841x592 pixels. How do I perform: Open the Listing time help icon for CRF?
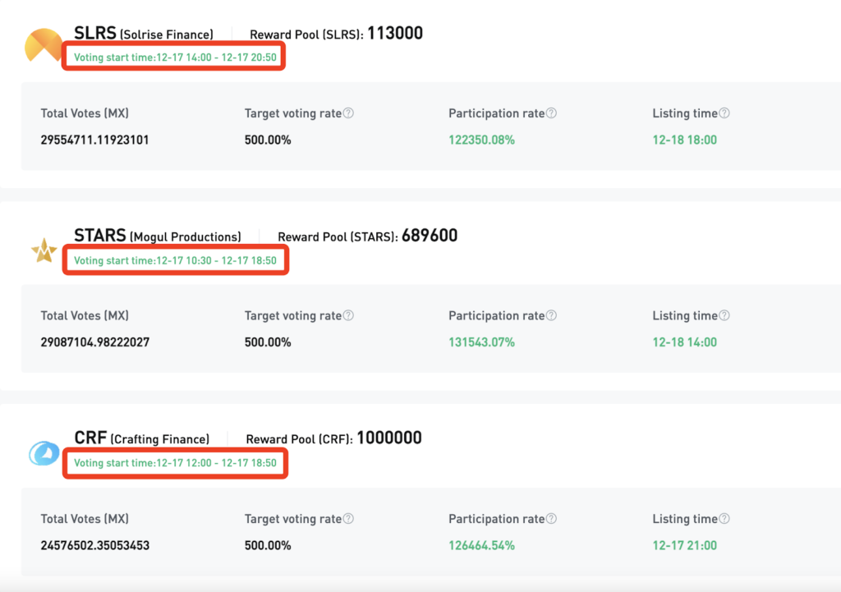(724, 519)
